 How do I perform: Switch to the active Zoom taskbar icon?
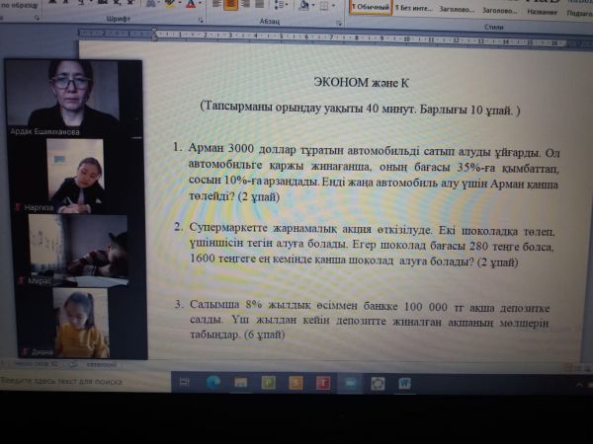coord(350,383)
